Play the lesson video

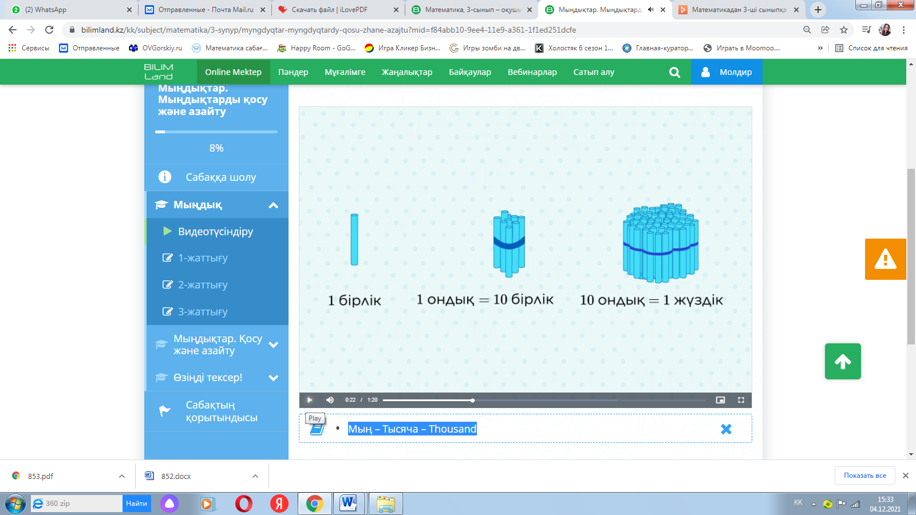(310, 400)
